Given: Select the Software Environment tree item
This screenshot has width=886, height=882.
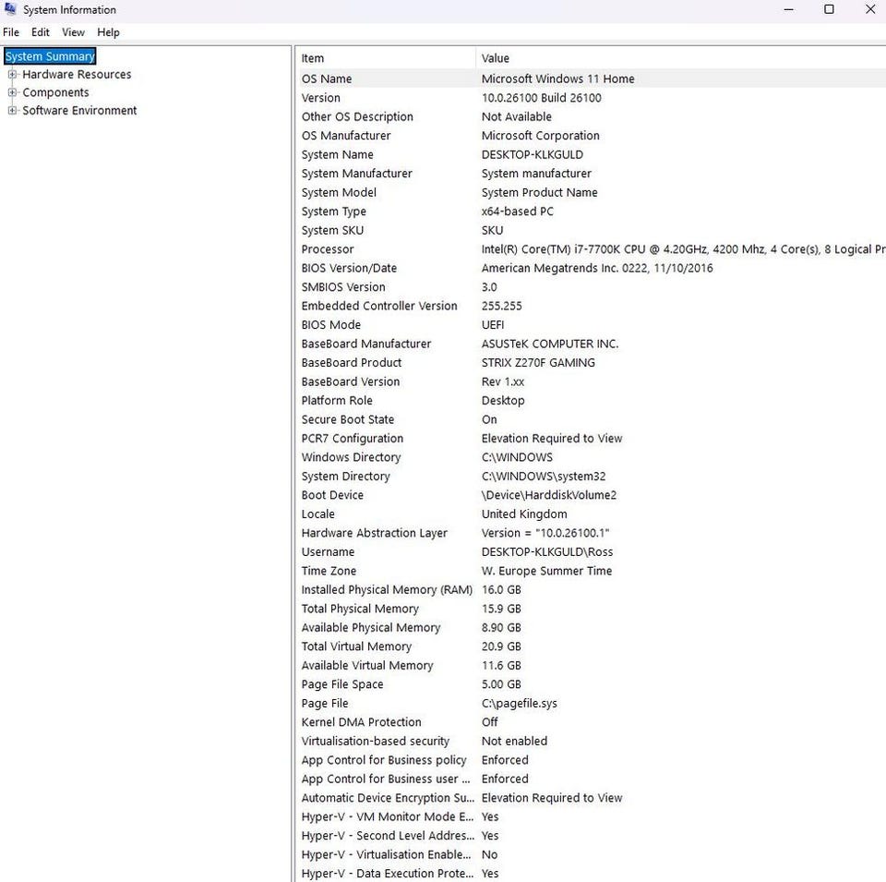Looking at the screenshot, I should [x=79, y=111].
